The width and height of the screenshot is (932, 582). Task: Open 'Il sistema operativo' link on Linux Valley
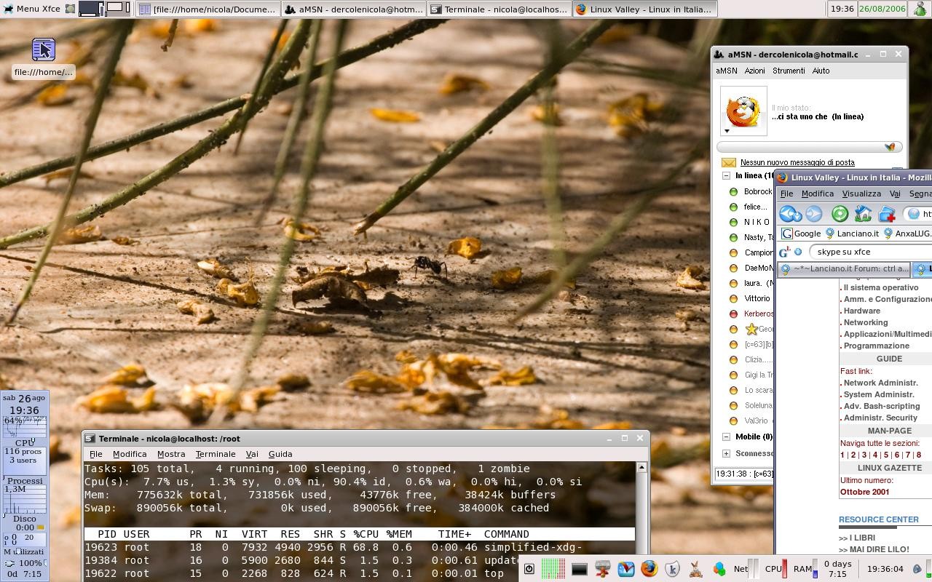(x=880, y=287)
